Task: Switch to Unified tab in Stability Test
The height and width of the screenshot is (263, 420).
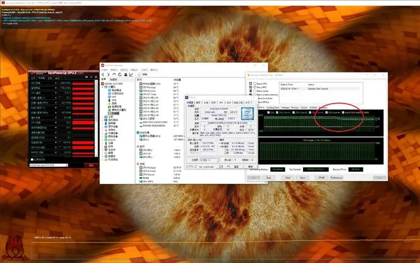Action: (313, 107)
